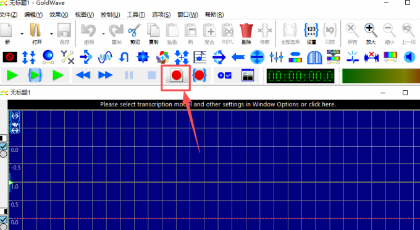This screenshot has width=420, height=230.
Task: Copy audio with the 复制 icon
Action: coord(153,30)
